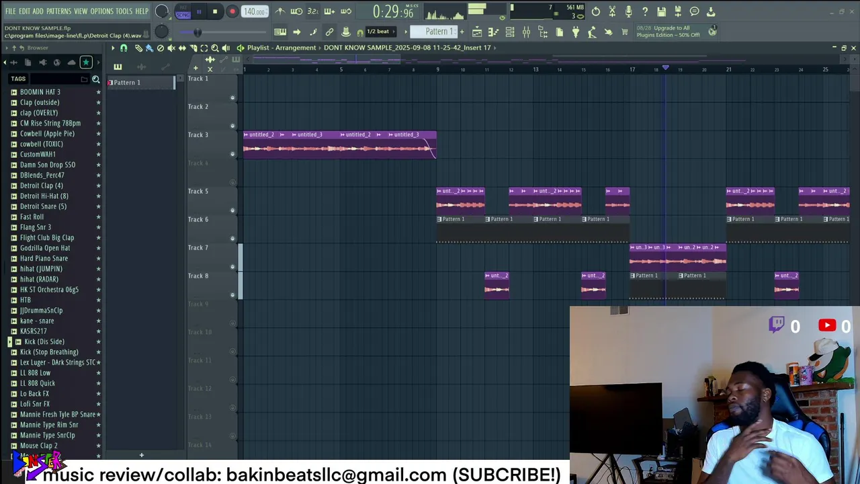Select the Zoom magnifier tool in Playlist
This screenshot has height=484, width=860.
pos(215,48)
